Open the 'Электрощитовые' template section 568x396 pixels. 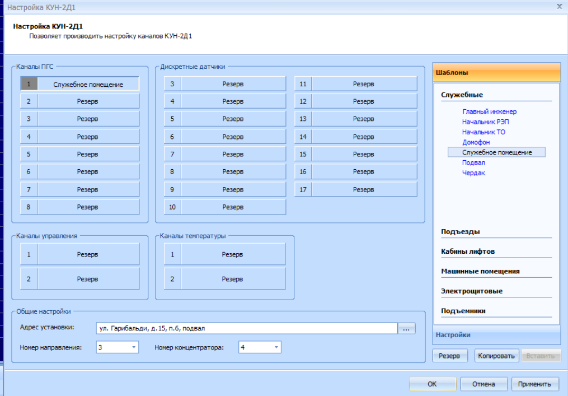(x=471, y=291)
